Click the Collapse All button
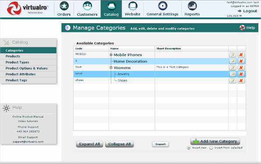 [x=120, y=144]
